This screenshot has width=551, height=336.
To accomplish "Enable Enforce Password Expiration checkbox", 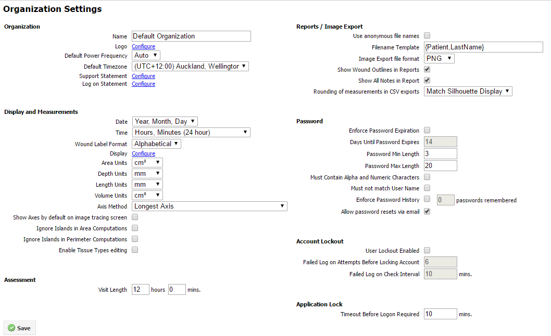I will (427, 130).
